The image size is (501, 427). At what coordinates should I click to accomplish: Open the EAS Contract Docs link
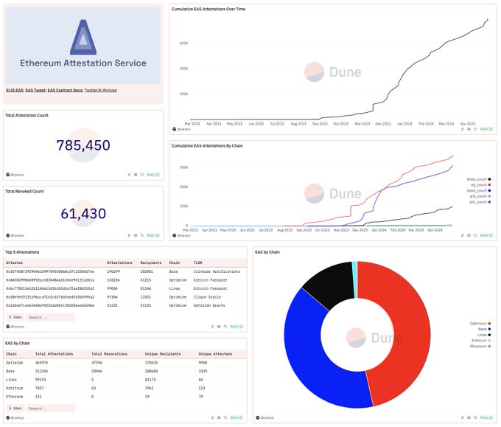66,90
